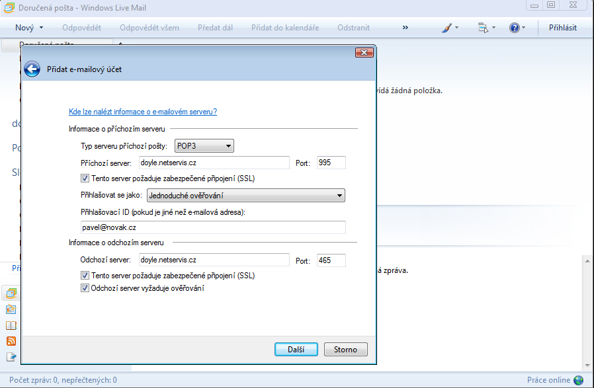Open the Mail shortcut icon in sidebar
Screen dimensions: 594x388
click(x=11, y=293)
